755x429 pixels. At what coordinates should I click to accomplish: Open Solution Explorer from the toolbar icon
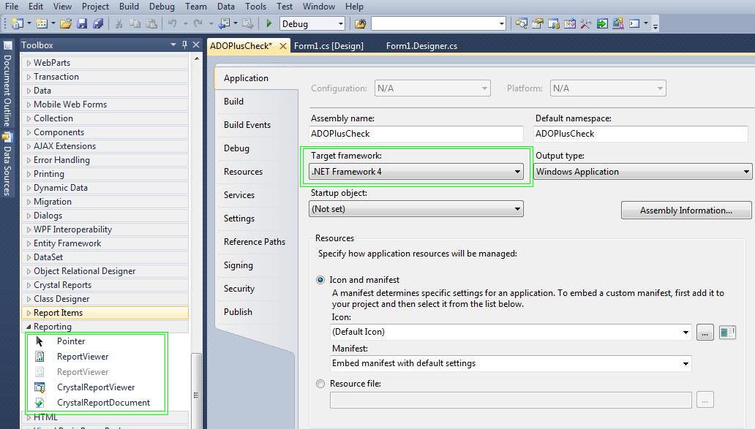(x=521, y=23)
